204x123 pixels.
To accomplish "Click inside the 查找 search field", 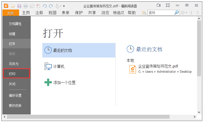I will click(161, 13).
